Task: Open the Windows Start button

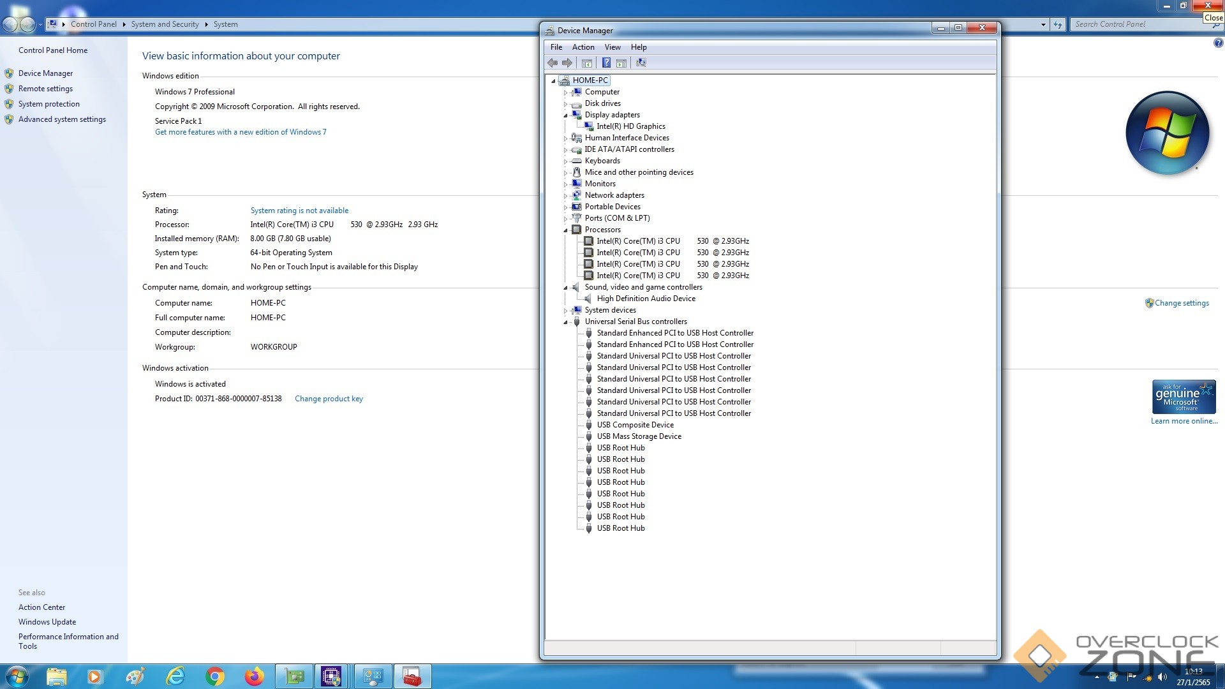Action: (17, 676)
